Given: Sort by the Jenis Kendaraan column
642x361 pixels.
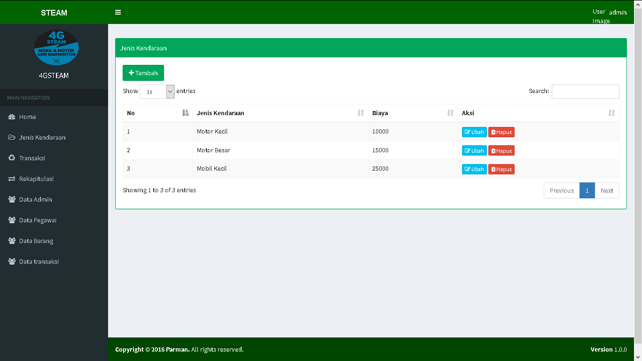Looking at the screenshot, I should coord(280,113).
